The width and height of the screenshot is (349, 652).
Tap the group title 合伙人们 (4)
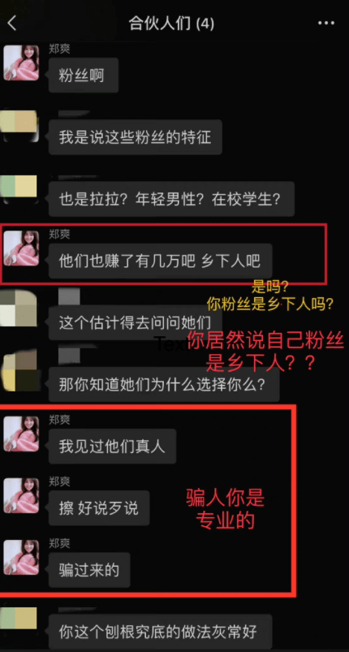click(171, 24)
